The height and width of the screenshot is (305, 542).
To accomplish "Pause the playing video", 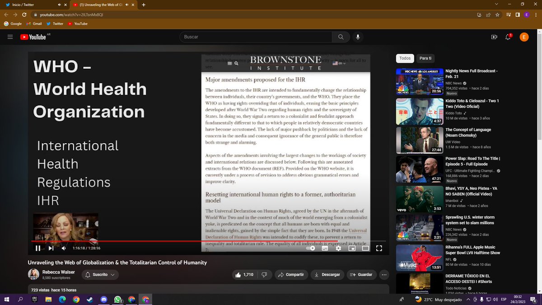I will 38,248.
